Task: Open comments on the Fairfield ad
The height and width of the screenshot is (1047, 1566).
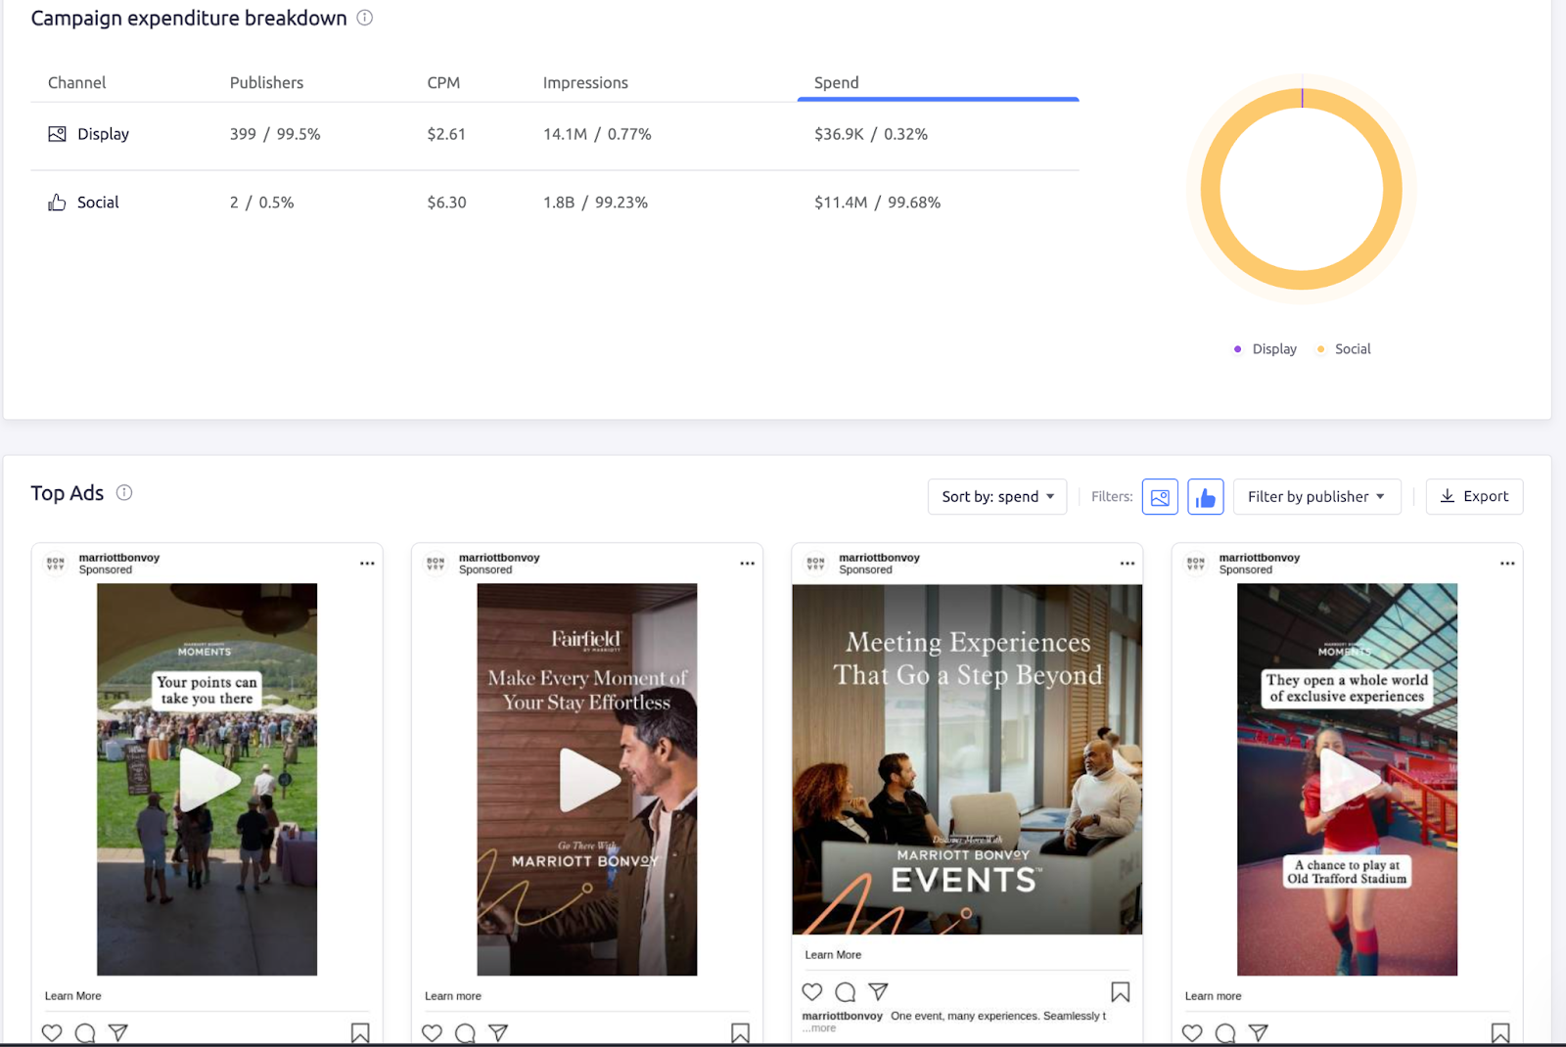Action: [x=465, y=1032]
